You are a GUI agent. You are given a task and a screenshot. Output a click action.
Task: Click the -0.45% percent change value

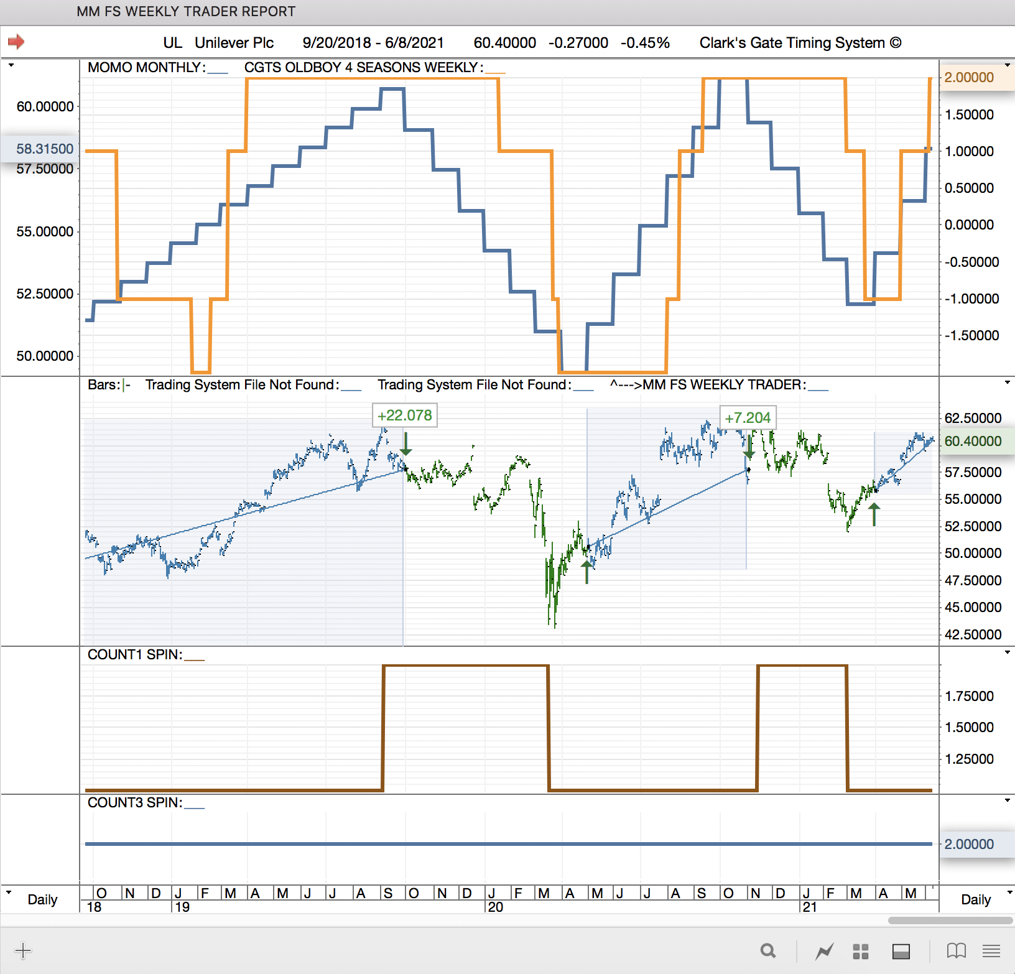pyautogui.click(x=645, y=42)
